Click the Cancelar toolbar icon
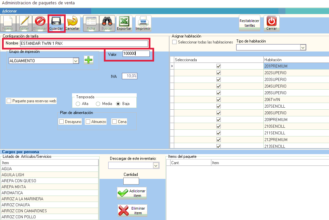The width and height of the screenshot is (329, 220). point(72,21)
